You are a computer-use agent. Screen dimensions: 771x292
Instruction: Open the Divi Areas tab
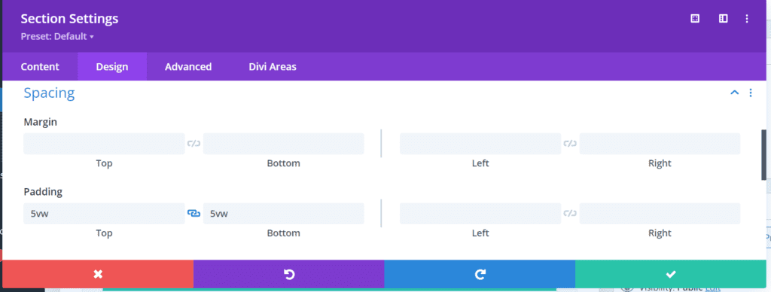click(273, 66)
